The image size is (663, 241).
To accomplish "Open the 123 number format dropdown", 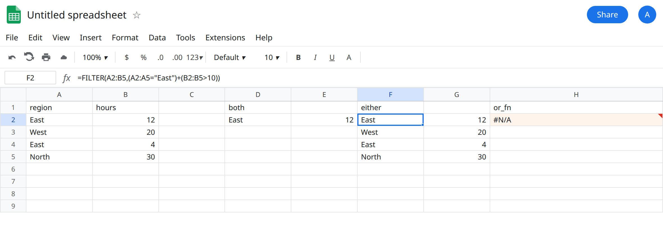I will coord(194,57).
